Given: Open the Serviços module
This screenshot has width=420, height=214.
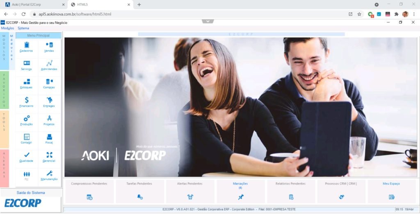Looking at the screenshot, I should 27,65.
